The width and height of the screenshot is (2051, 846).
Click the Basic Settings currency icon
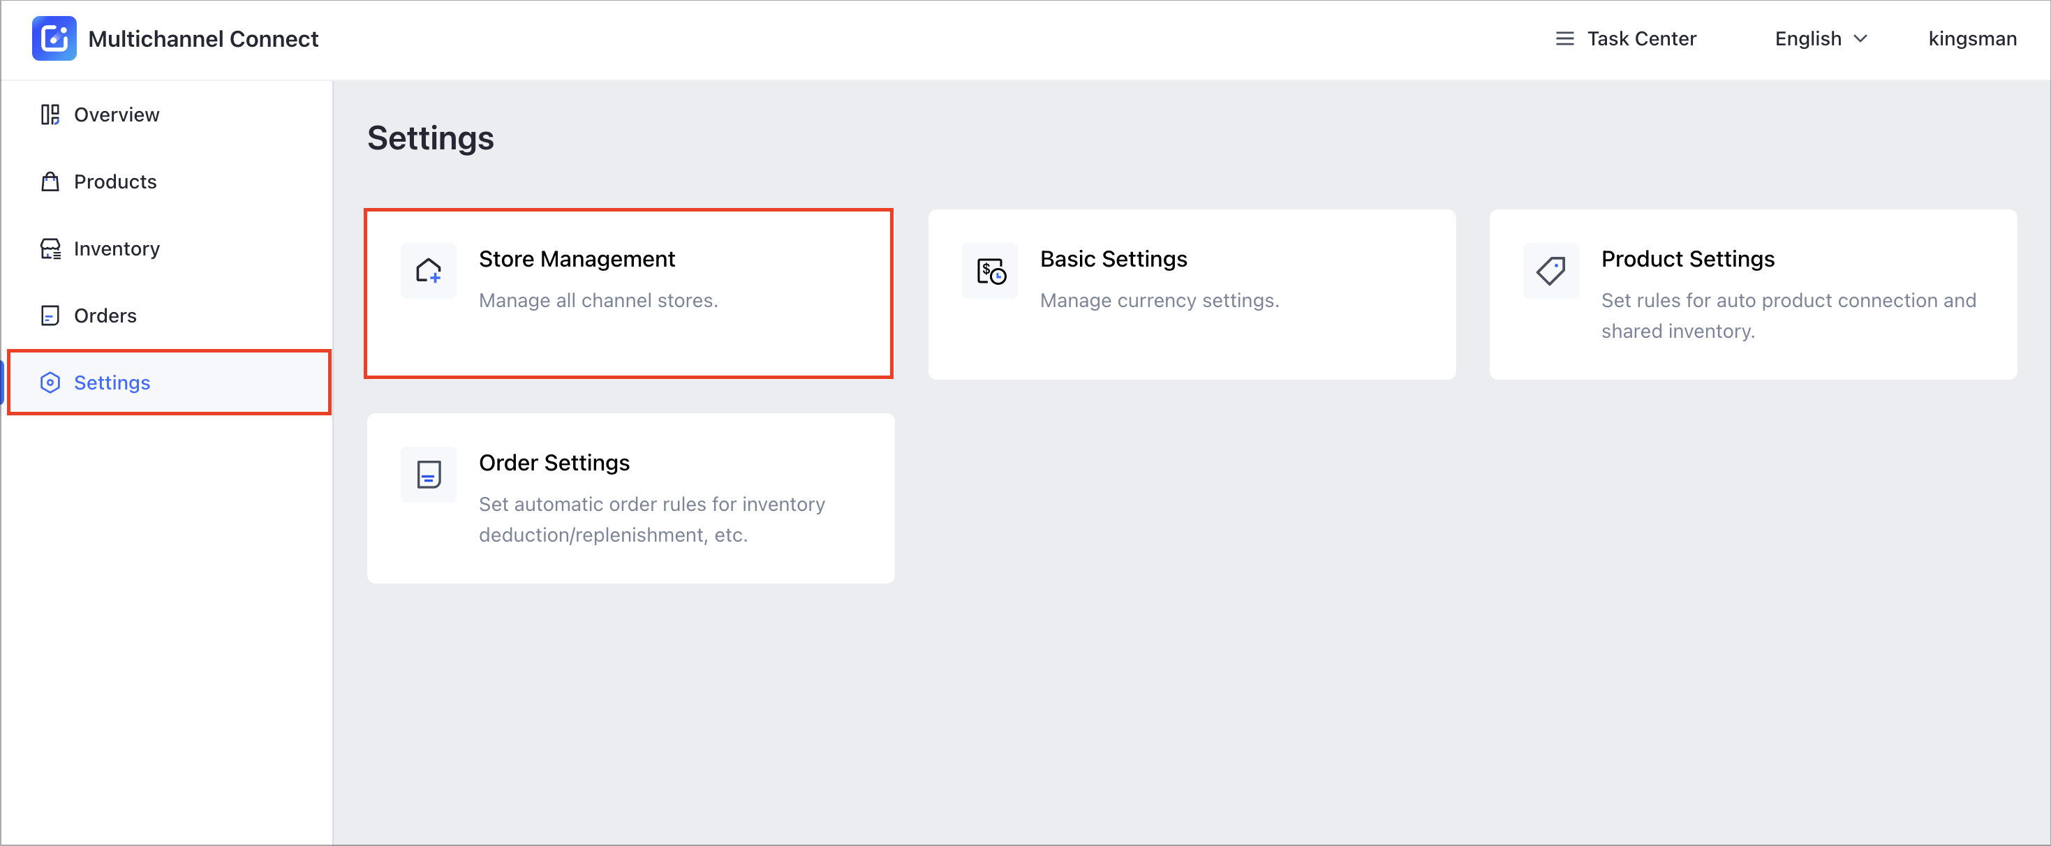(x=990, y=271)
